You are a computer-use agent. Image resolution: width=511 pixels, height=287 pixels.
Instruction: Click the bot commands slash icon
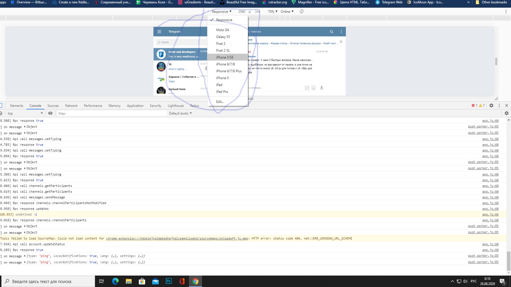tap(307, 88)
